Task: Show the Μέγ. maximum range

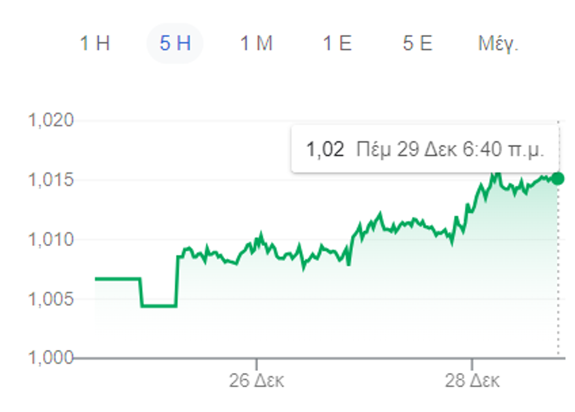Action: pos(498,44)
